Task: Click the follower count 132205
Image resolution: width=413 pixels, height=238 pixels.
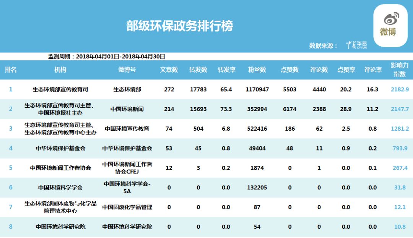Action: click(257, 188)
